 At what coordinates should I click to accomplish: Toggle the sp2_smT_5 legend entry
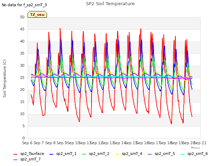point(161,154)
